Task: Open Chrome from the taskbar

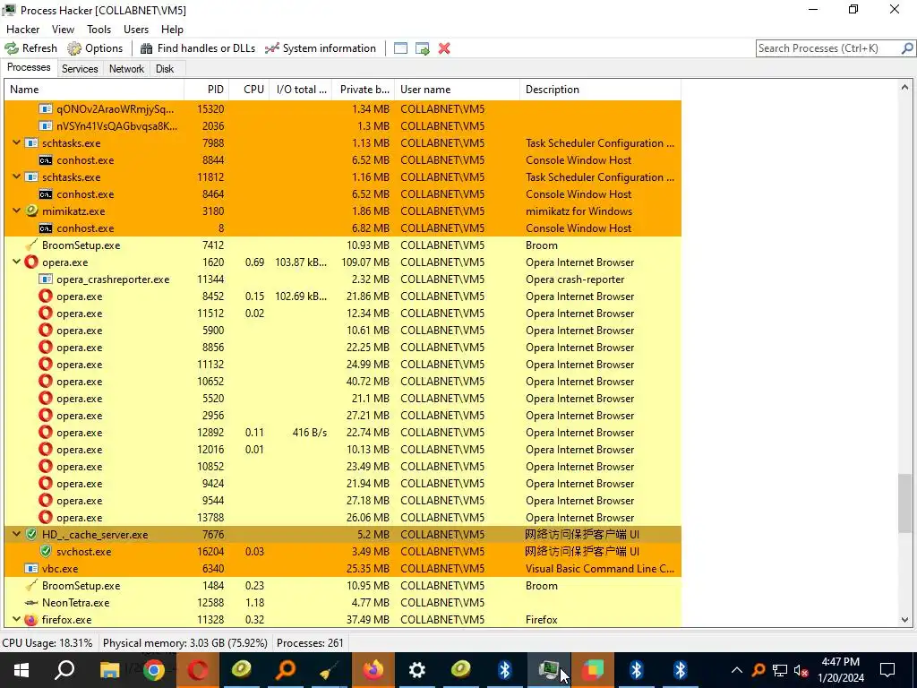Action: click(154, 670)
